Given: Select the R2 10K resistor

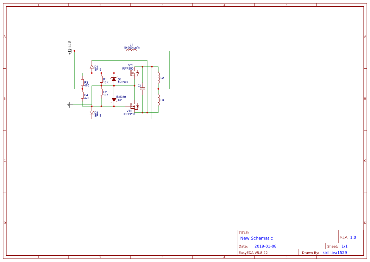Looking at the screenshot, I should (101, 92).
